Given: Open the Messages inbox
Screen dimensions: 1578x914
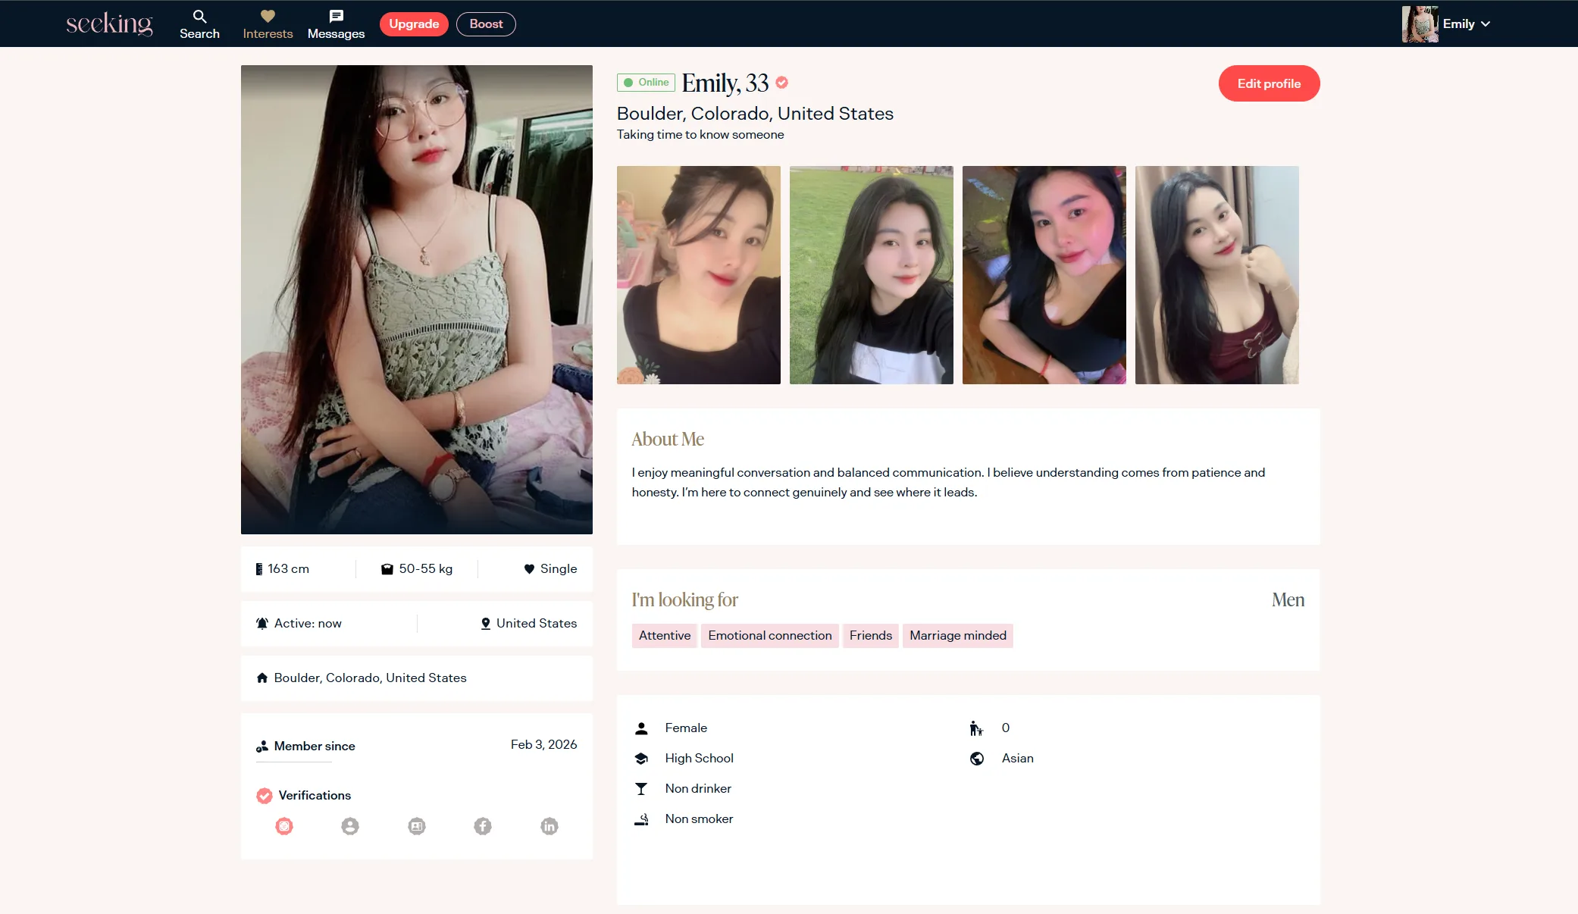Looking at the screenshot, I should [336, 24].
